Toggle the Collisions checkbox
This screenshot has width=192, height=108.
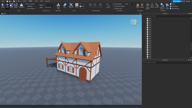tap(26, 6)
